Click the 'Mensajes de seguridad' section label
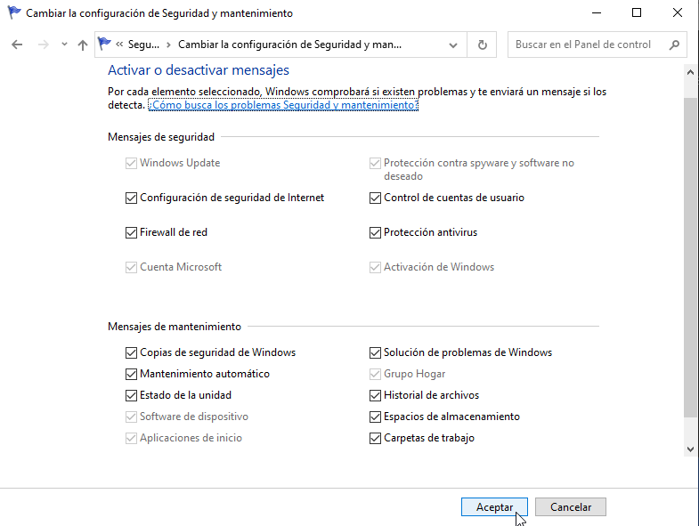The width and height of the screenshot is (699, 526). tap(161, 137)
